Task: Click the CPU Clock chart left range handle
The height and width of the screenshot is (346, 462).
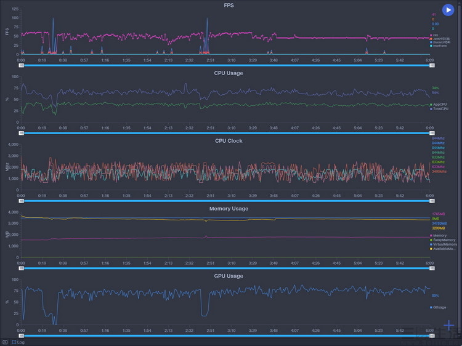Action: [x=21, y=200]
